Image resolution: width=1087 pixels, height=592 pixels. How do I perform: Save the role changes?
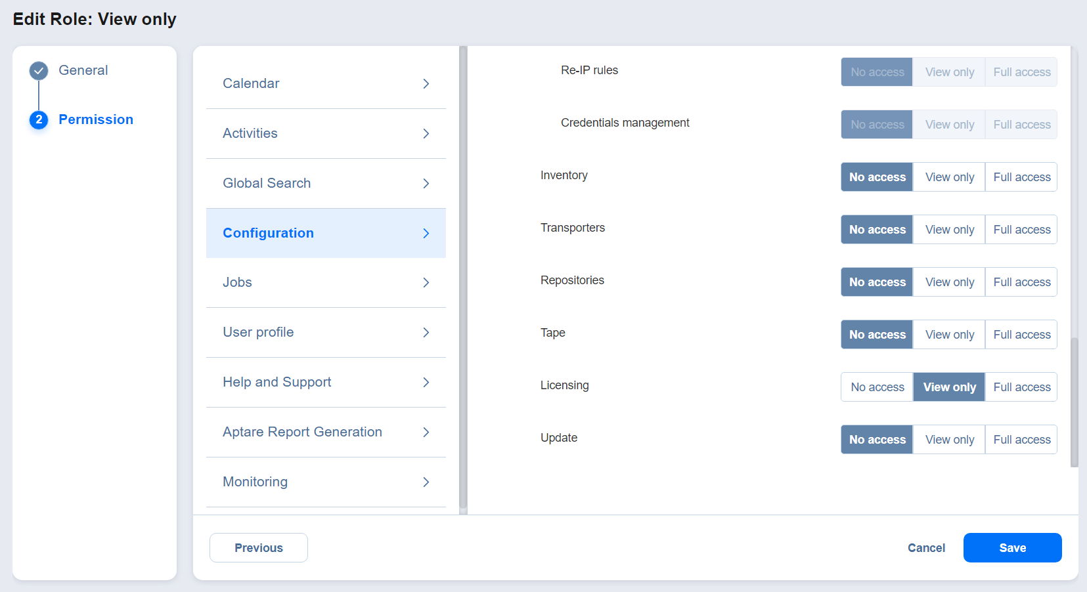tap(1012, 547)
